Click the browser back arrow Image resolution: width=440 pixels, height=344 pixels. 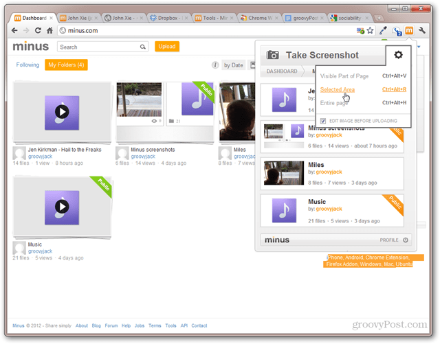click(x=14, y=30)
